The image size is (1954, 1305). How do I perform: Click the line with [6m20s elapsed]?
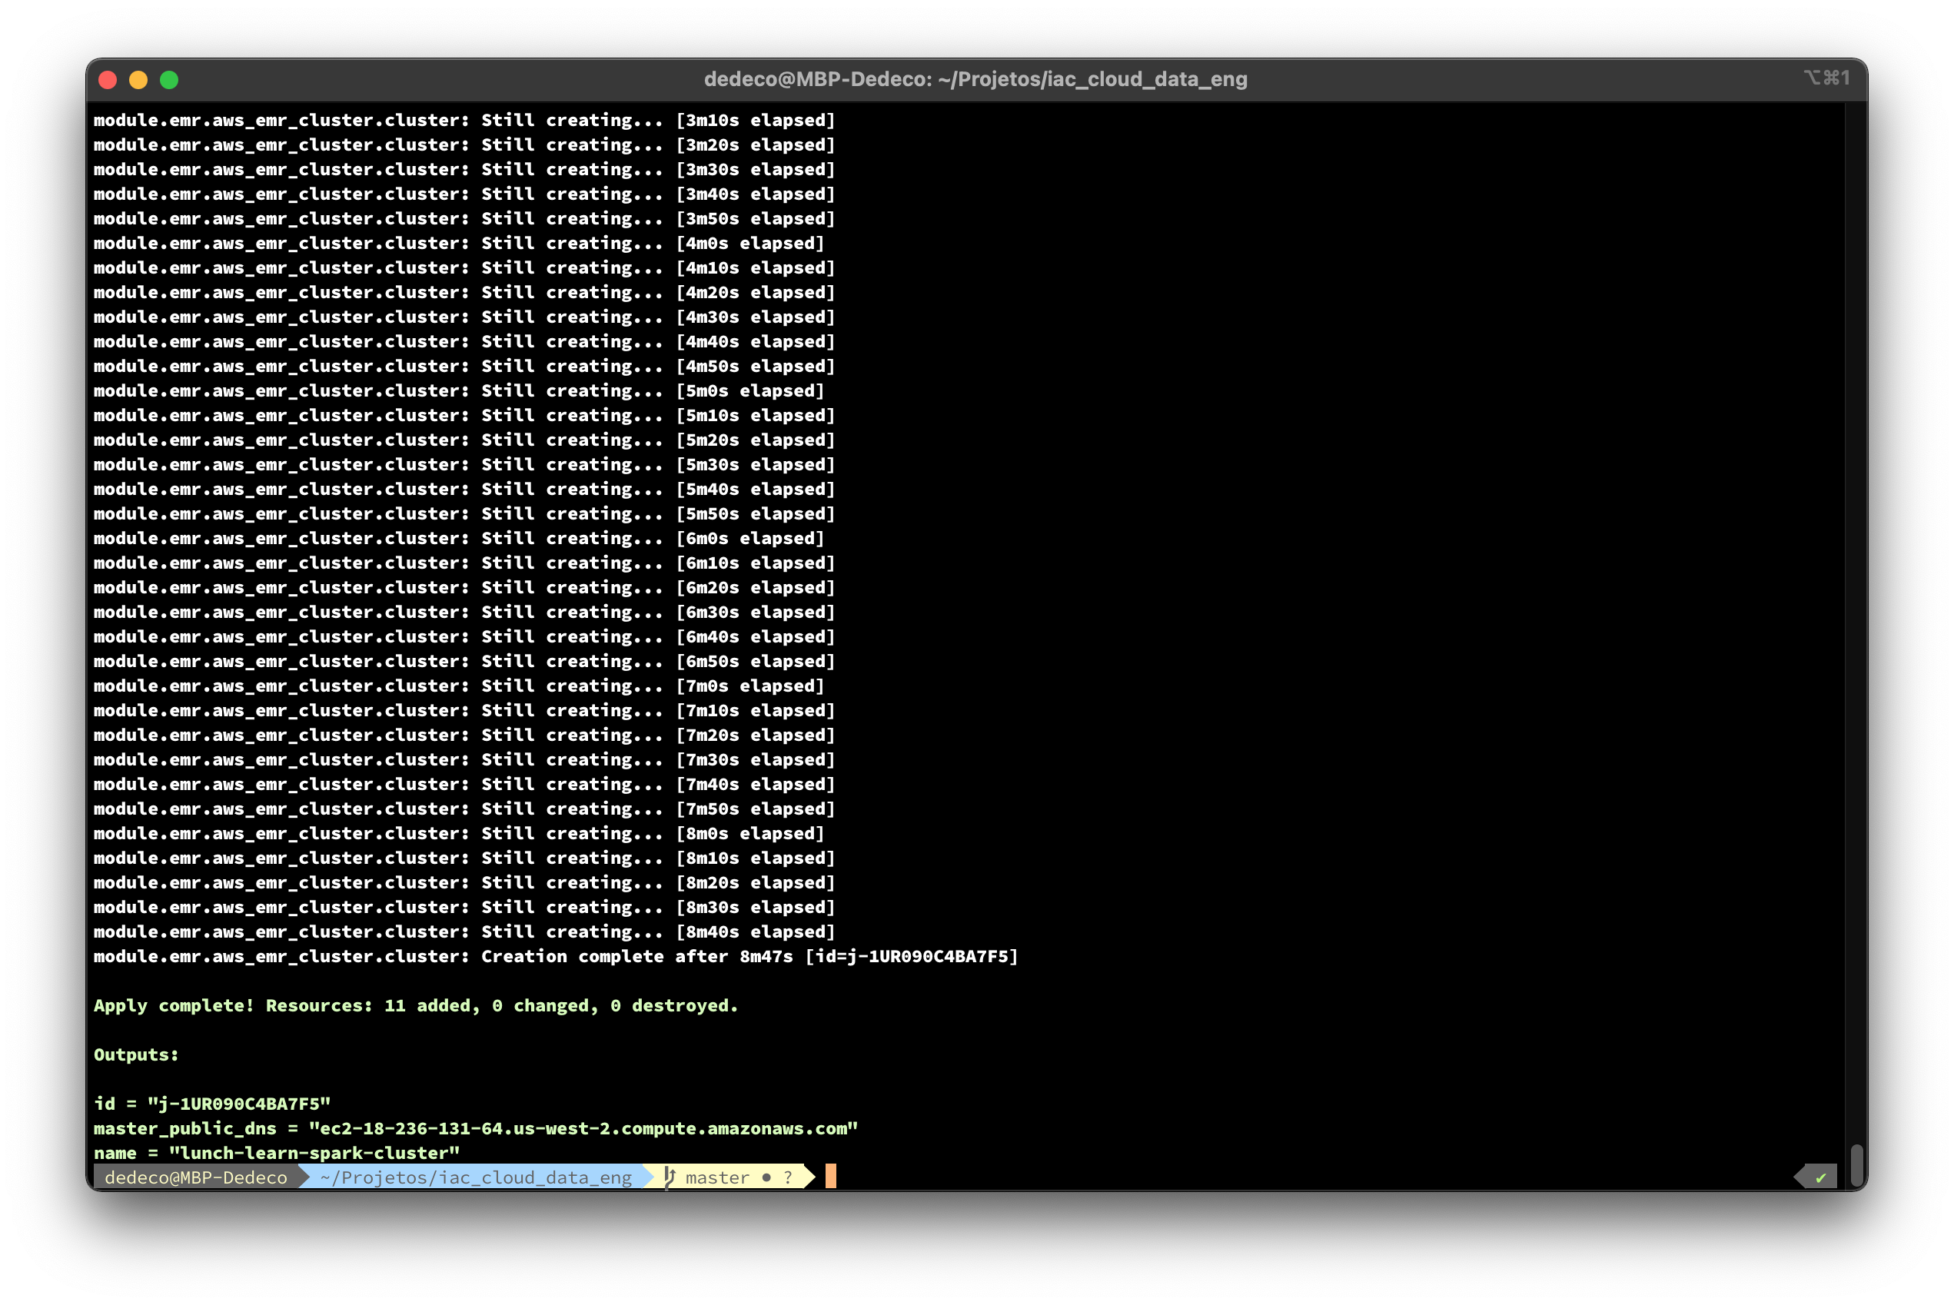click(x=464, y=588)
